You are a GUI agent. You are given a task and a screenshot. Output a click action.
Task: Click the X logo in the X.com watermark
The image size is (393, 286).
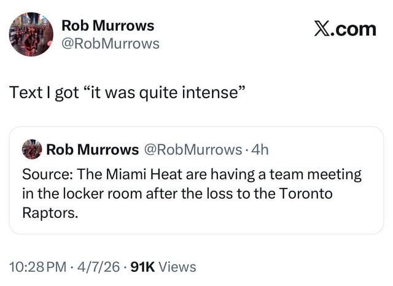tap(323, 29)
